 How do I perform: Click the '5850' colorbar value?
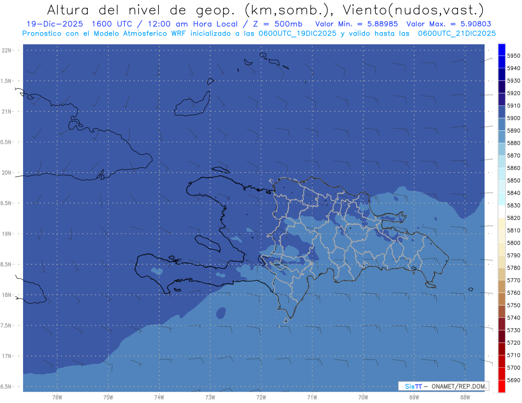click(513, 180)
